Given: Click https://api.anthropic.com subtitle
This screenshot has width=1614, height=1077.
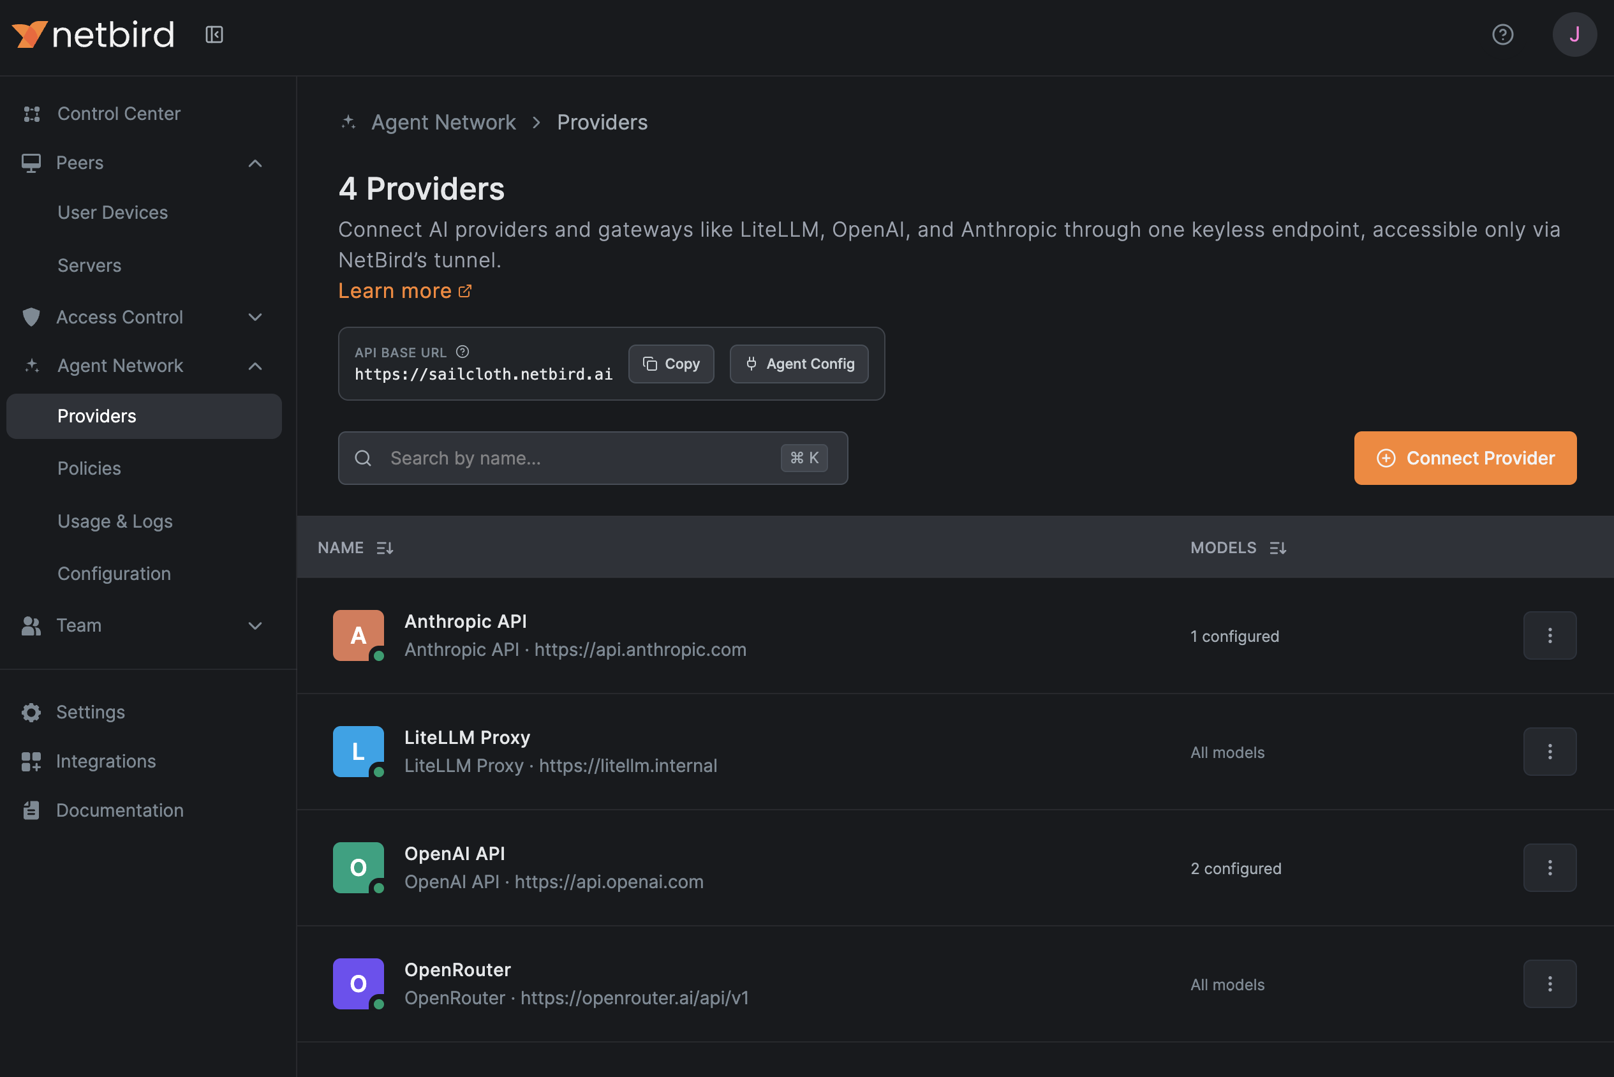Looking at the screenshot, I should pos(640,649).
